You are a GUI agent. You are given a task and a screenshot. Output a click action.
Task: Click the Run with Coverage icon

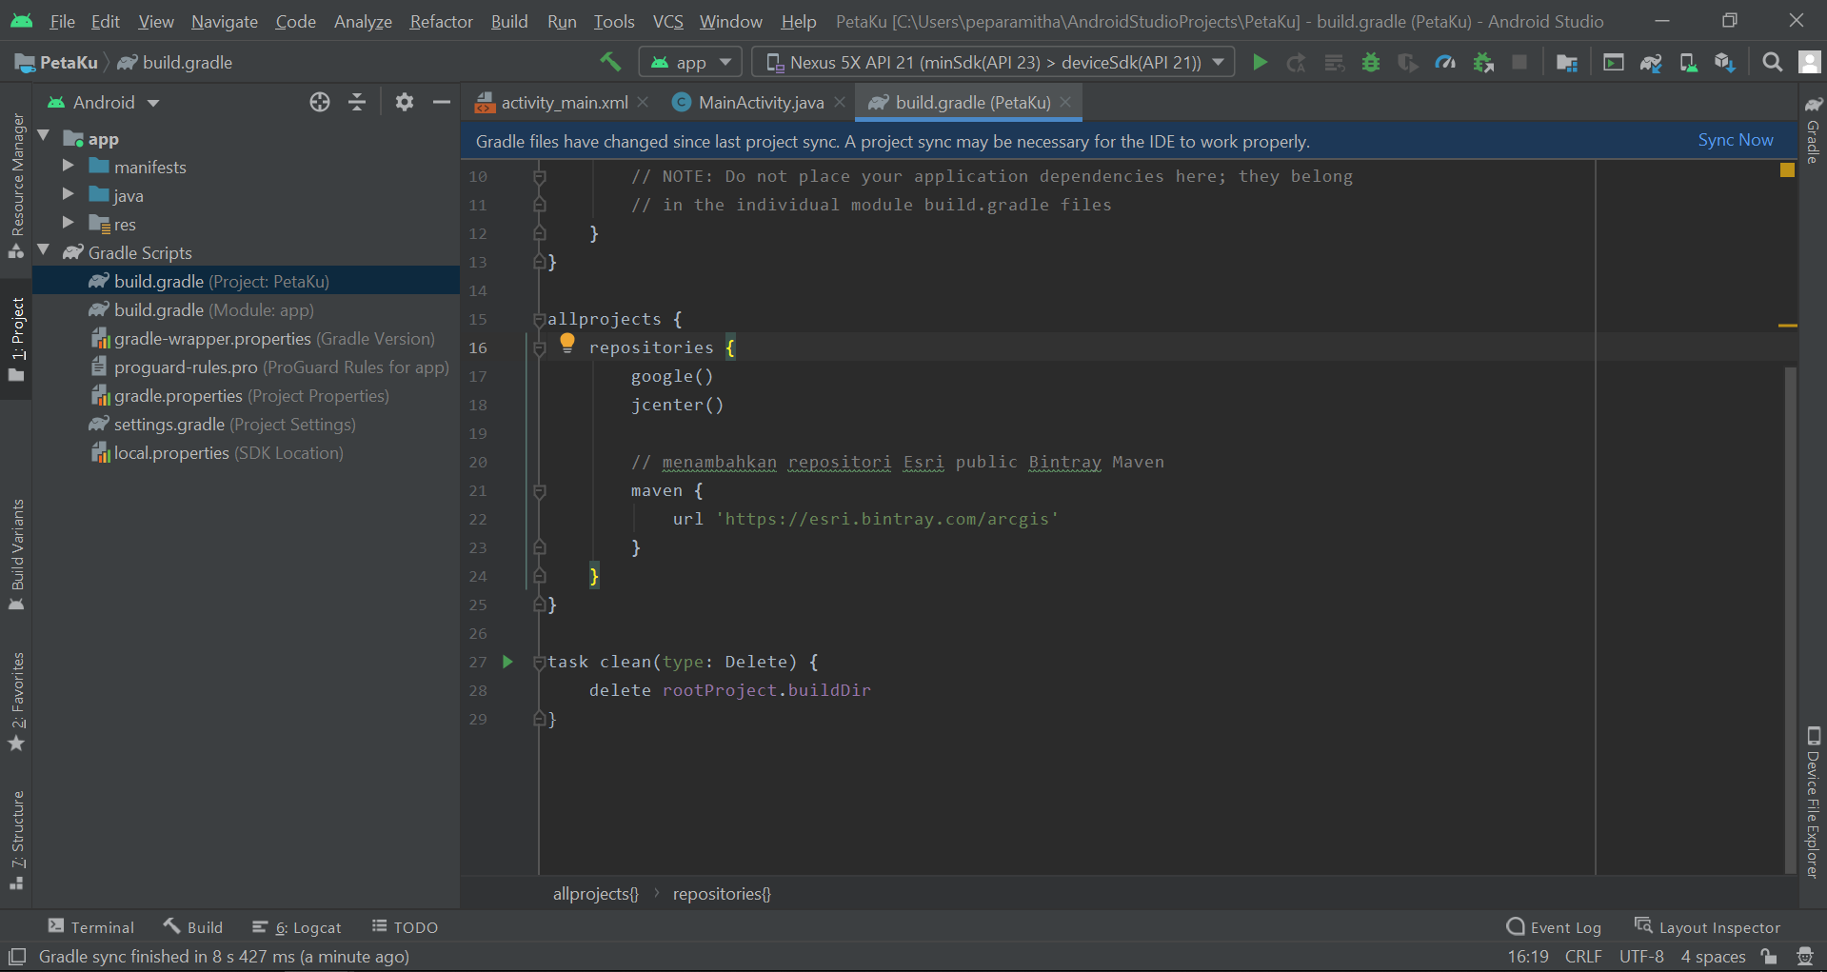pyautogui.click(x=1408, y=63)
